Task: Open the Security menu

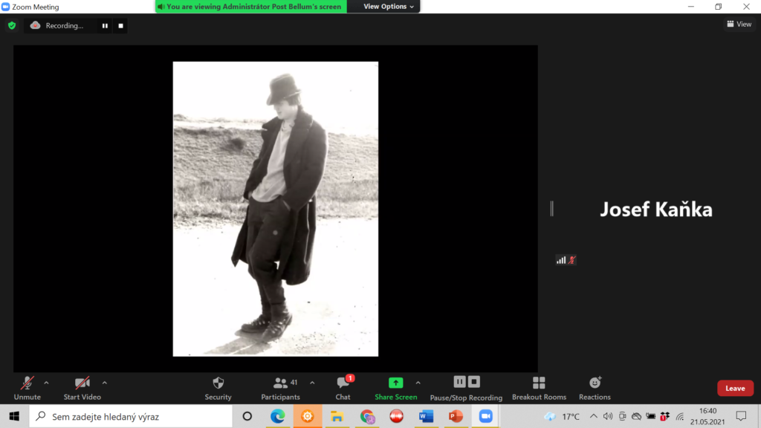Action: (x=218, y=388)
